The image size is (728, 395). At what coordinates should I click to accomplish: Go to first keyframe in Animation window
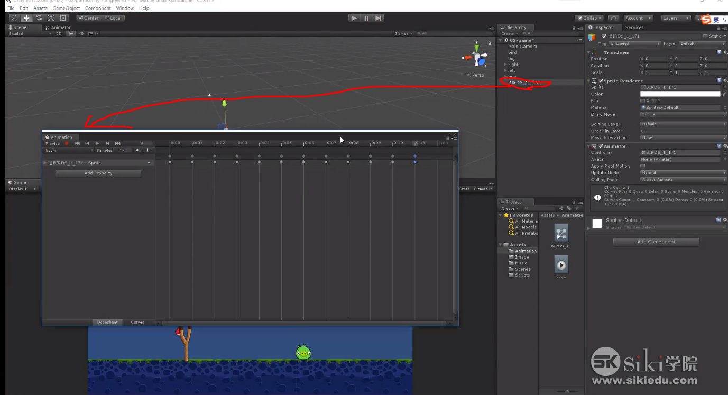coord(77,143)
